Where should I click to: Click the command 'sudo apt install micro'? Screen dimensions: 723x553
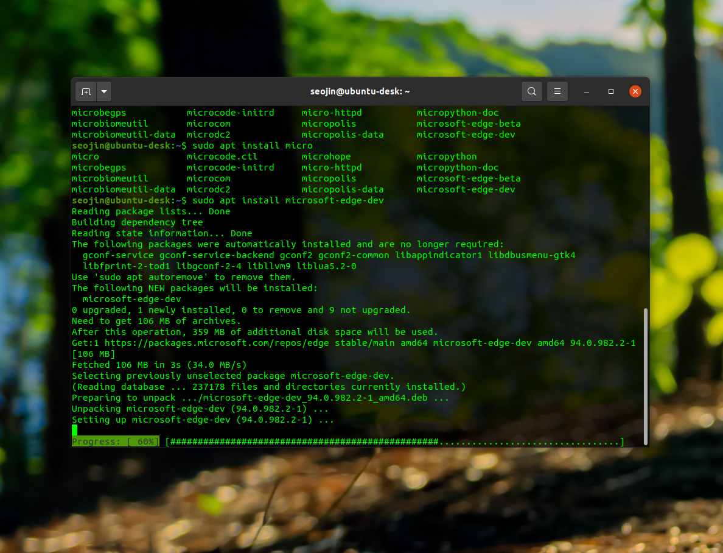point(252,146)
